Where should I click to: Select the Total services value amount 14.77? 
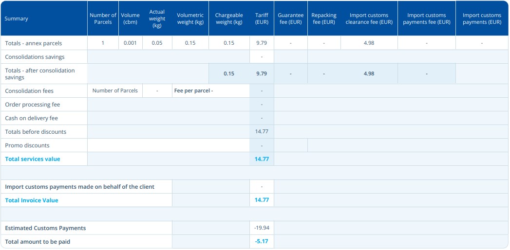click(x=262, y=159)
